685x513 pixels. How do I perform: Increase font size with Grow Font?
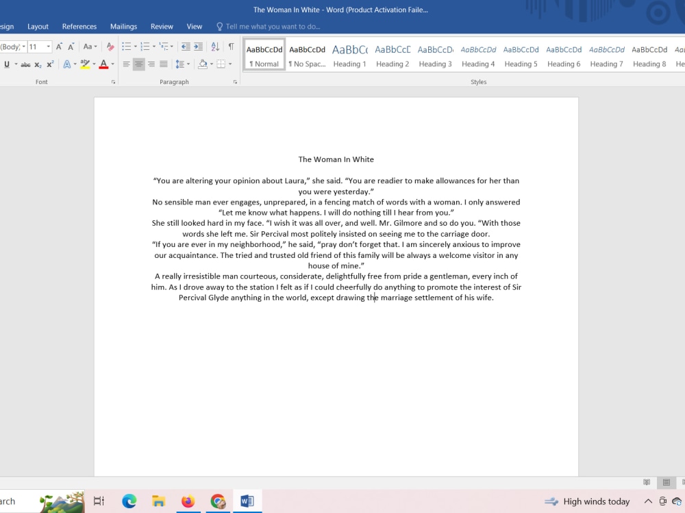tap(59, 47)
